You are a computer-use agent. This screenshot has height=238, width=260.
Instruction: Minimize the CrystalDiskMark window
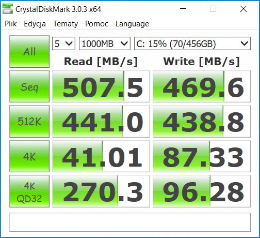[x=183, y=9]
